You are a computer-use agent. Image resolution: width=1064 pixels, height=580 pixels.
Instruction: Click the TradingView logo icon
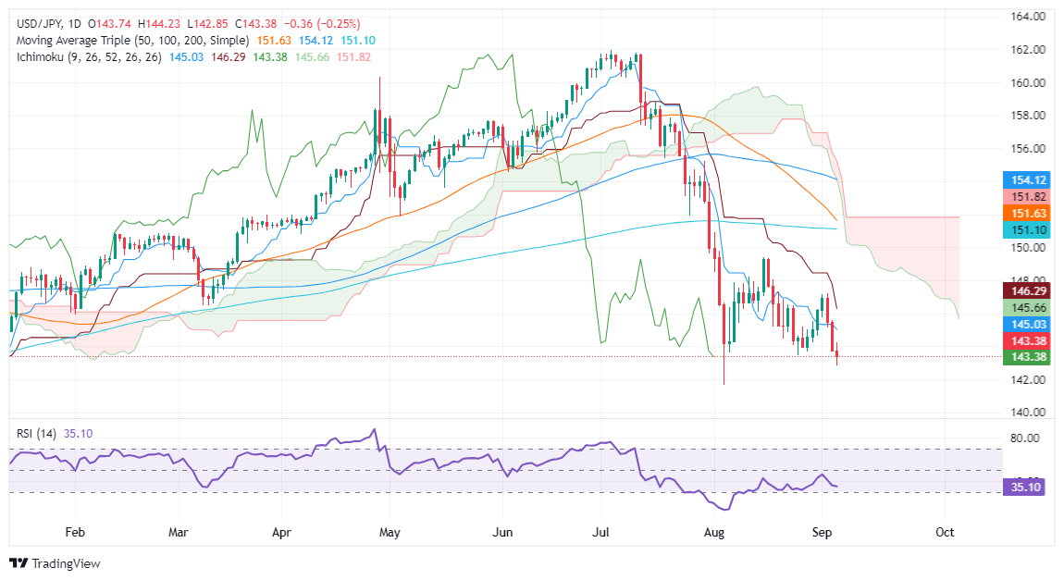point(19,563)
